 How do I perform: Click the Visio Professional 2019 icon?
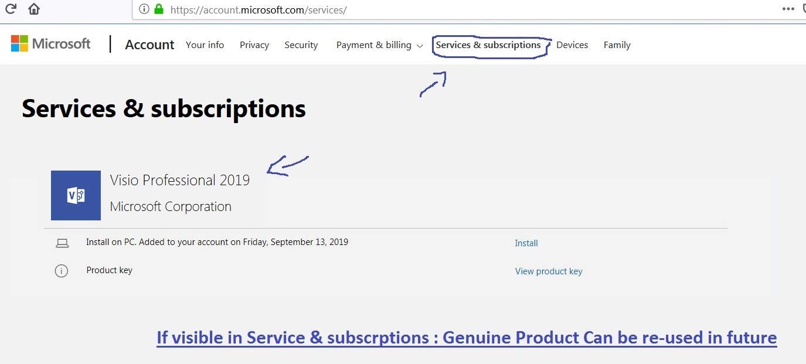click(x=76, y=196)
